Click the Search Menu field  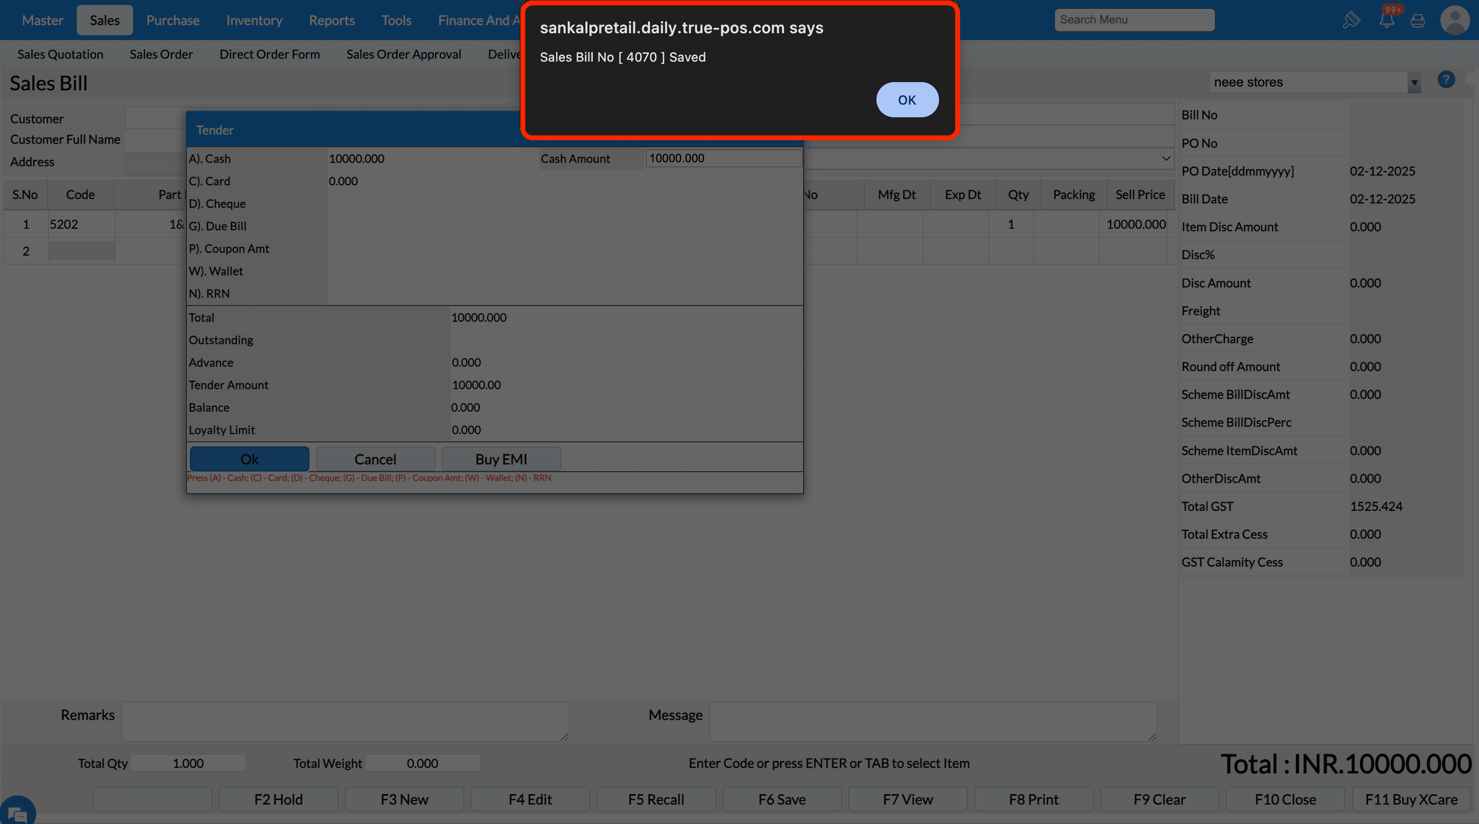1133,20
